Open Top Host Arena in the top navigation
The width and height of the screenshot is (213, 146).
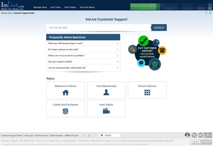tap(87, 7)
